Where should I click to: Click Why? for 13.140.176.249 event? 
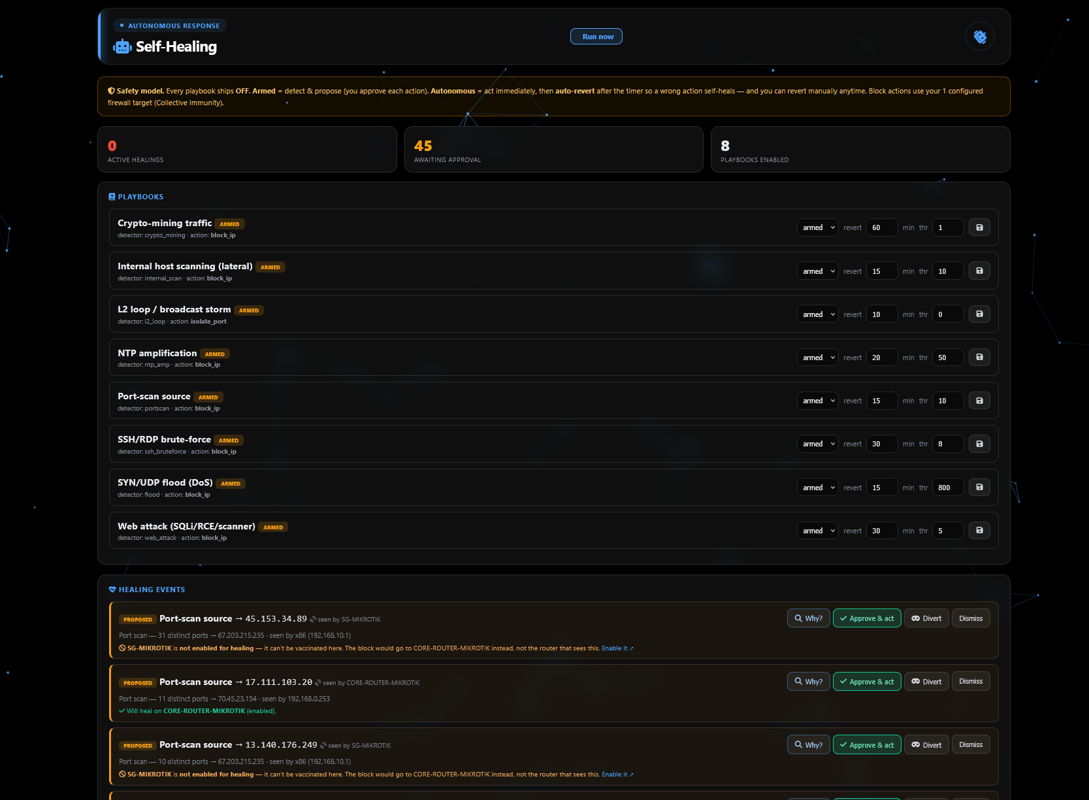pos(809,744)
